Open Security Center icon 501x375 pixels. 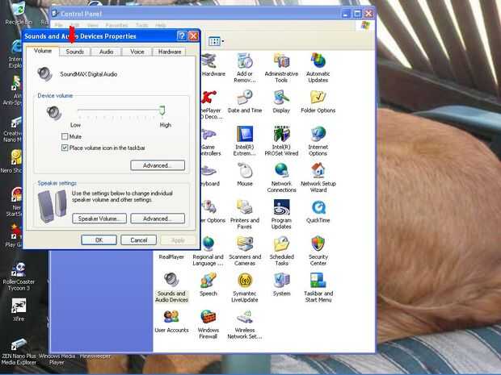tap(318, 251)
